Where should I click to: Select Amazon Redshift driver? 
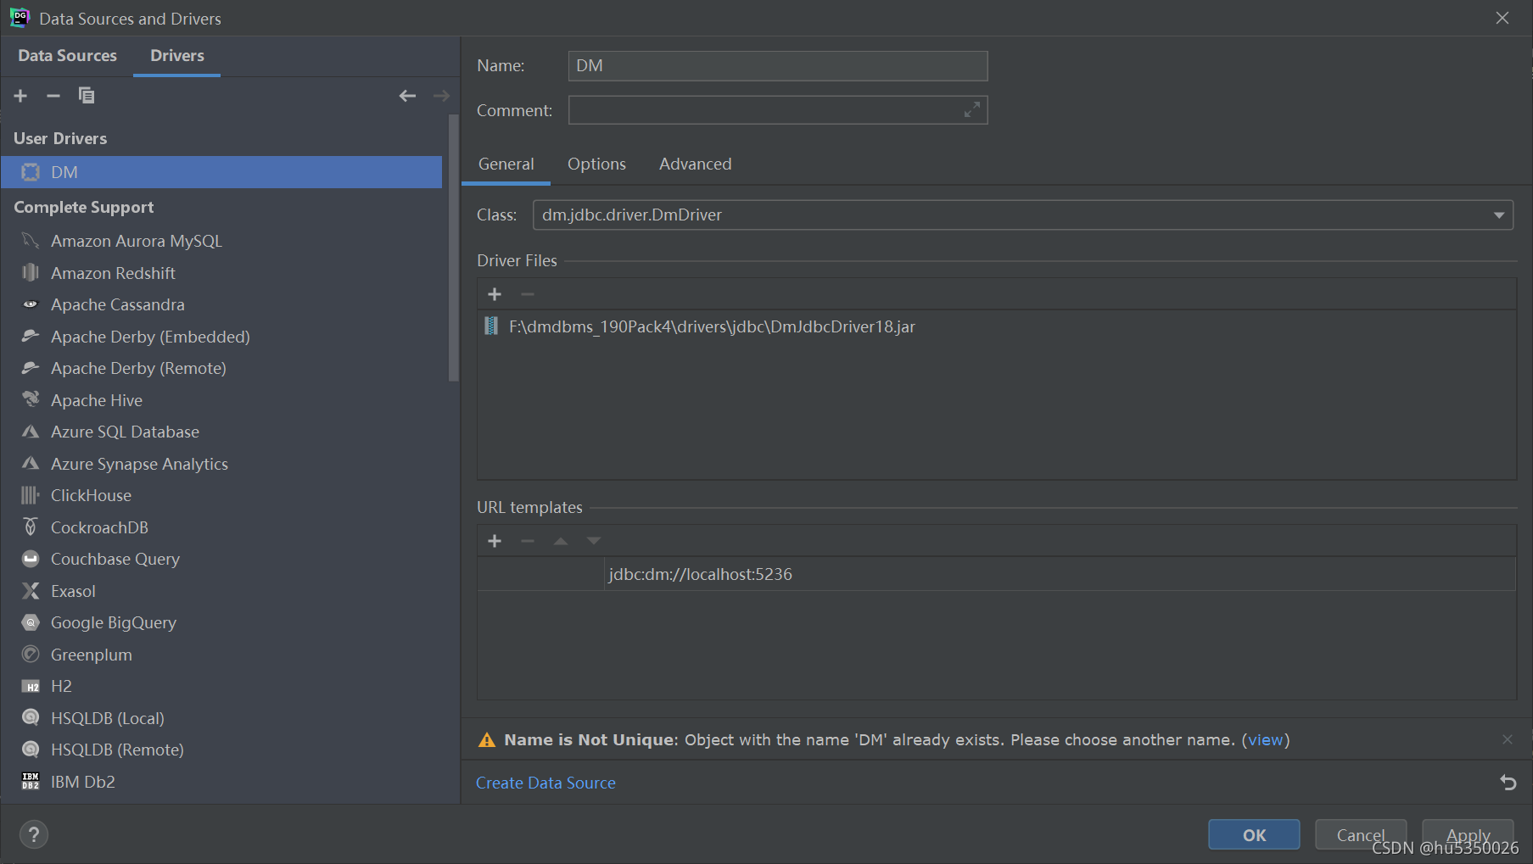point(221,273)
